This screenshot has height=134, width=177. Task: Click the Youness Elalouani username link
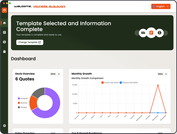(x=49, y=6)
